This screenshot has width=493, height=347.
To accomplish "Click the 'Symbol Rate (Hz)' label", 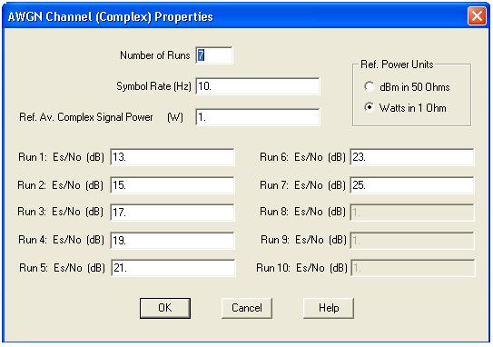I will [x=153, y=86].
